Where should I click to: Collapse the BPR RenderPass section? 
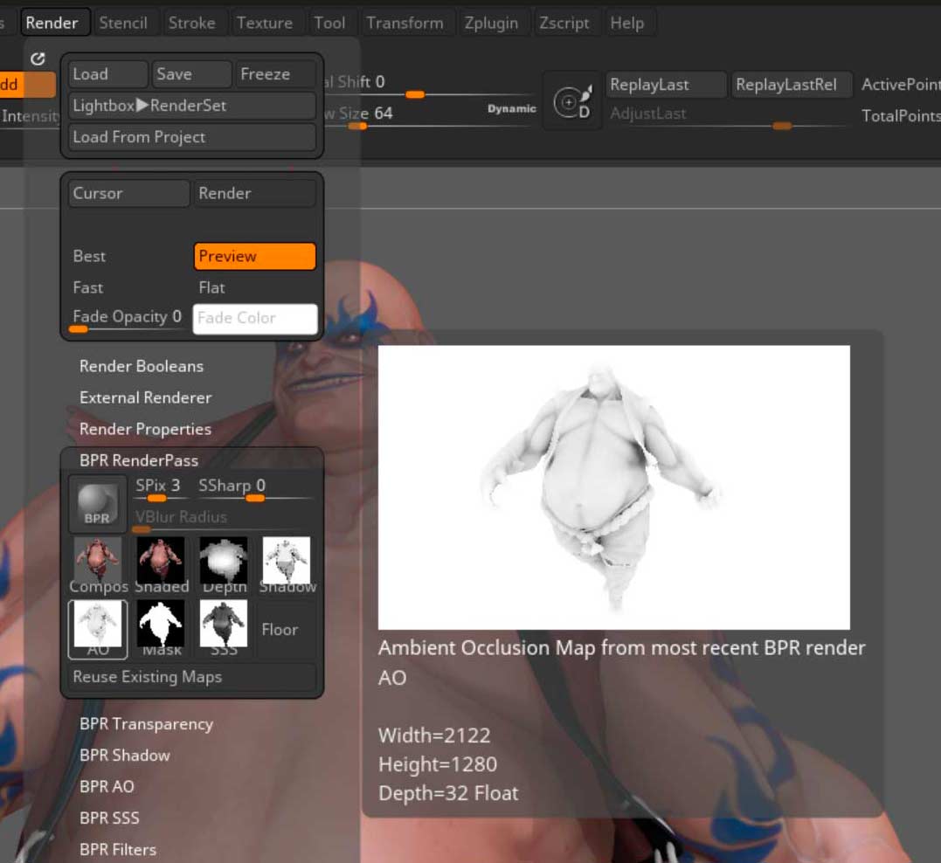(x=139, y=460)
